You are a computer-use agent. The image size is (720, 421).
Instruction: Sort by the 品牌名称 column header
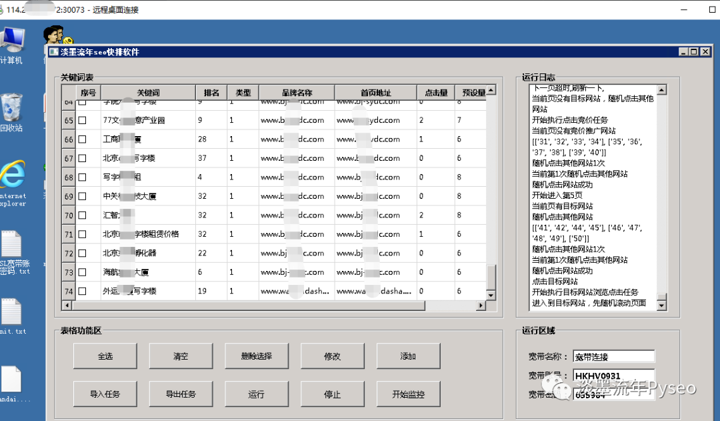click(x=297, y=92)
